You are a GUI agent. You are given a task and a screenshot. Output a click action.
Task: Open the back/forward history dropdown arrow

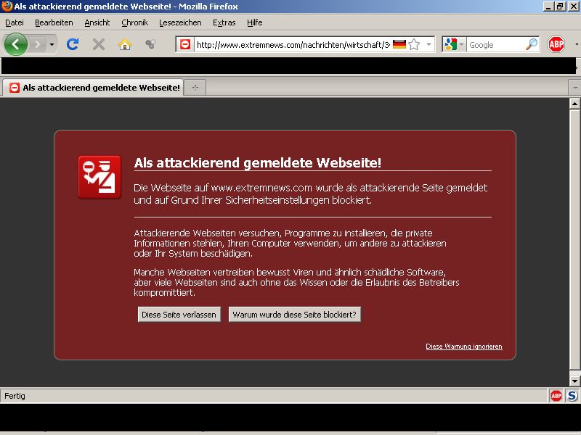52,45
